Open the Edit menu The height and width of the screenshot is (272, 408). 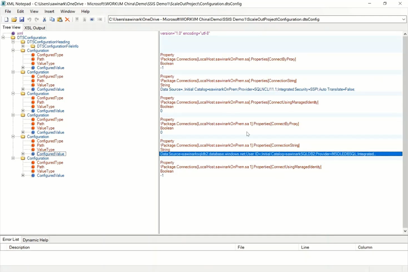pos(20,11)
